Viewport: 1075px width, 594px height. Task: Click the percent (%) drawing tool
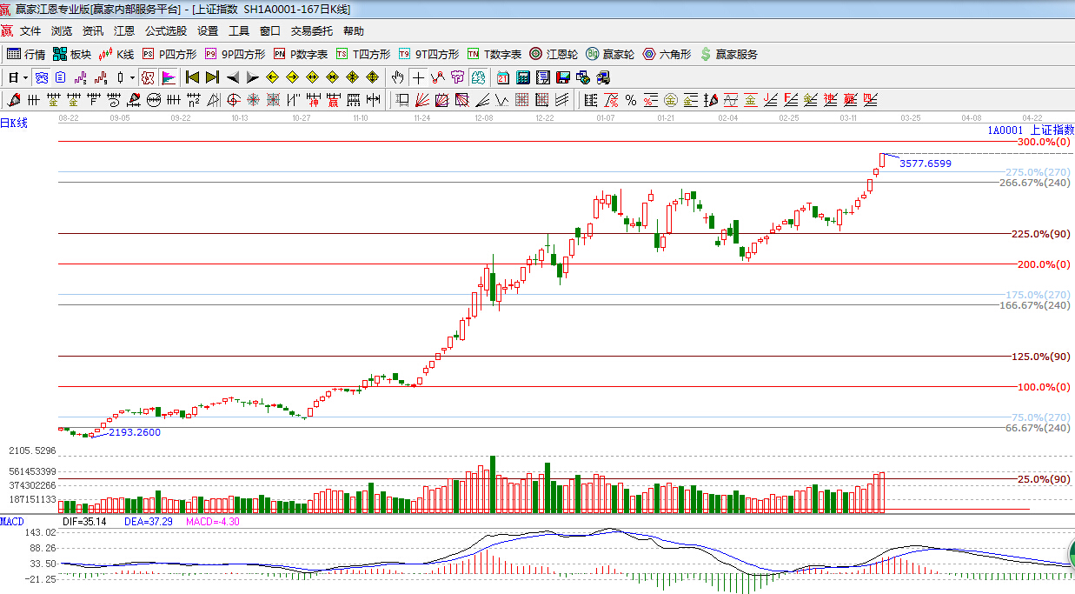click(x=630, y=100)
